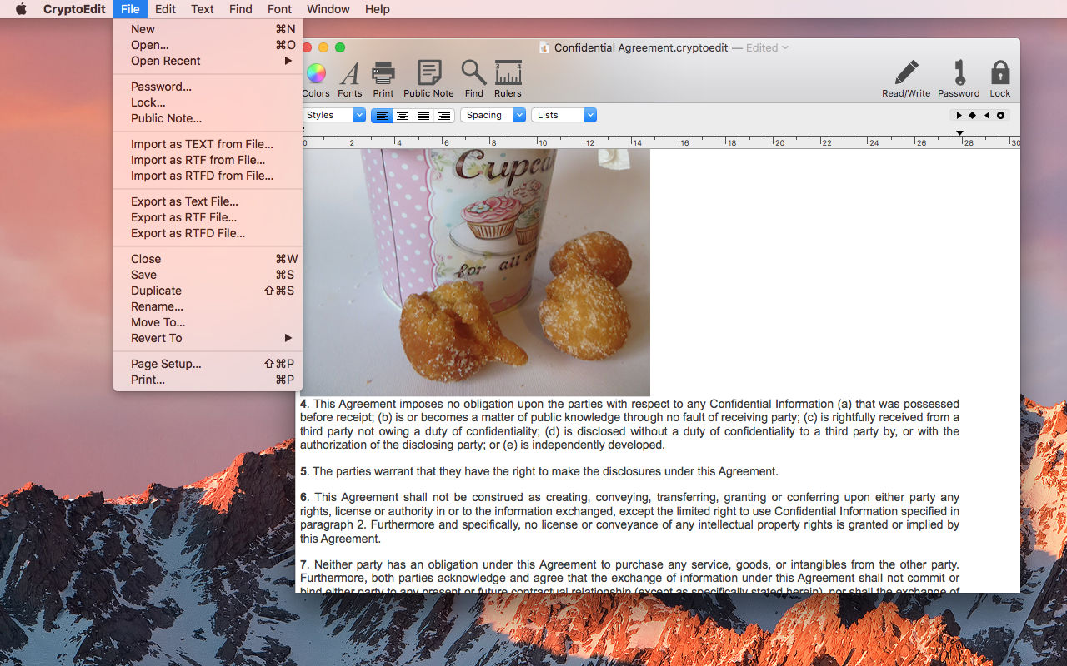
Task: Open the Text menu
Action: pos(203,9)
